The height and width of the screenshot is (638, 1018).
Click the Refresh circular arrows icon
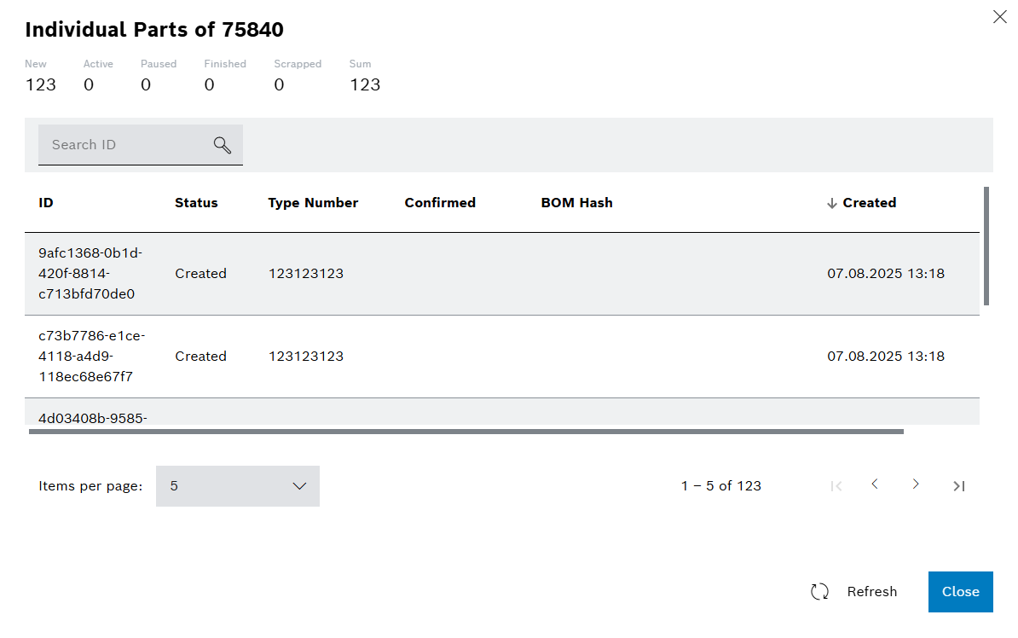click(819, 592)
